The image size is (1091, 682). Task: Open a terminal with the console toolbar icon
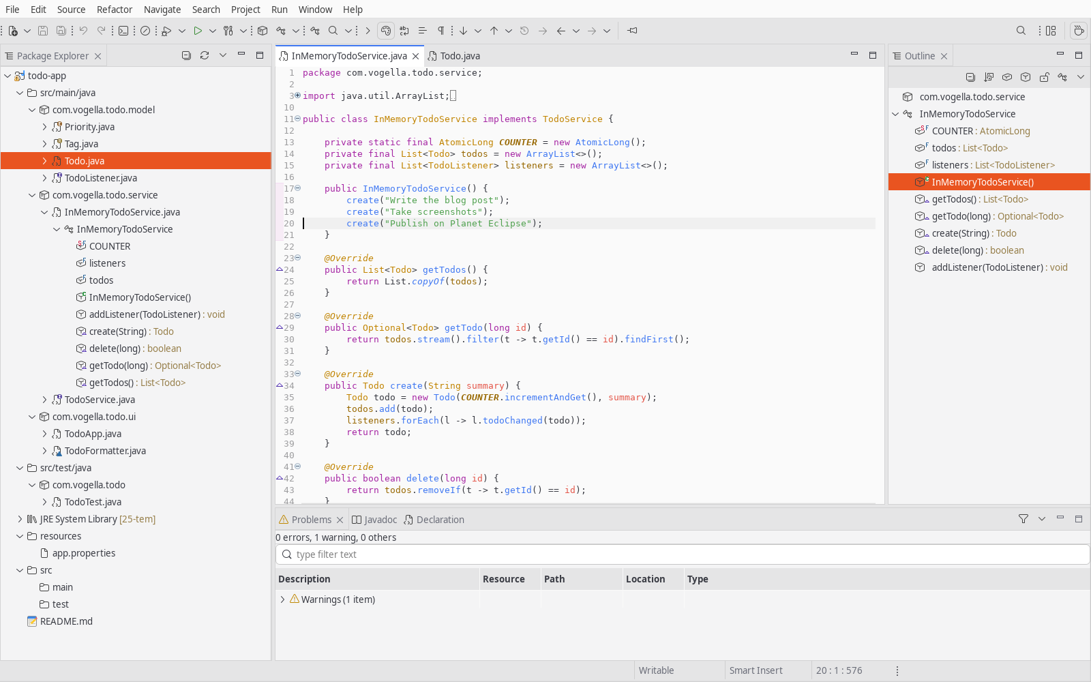click(x=123, y=31)
